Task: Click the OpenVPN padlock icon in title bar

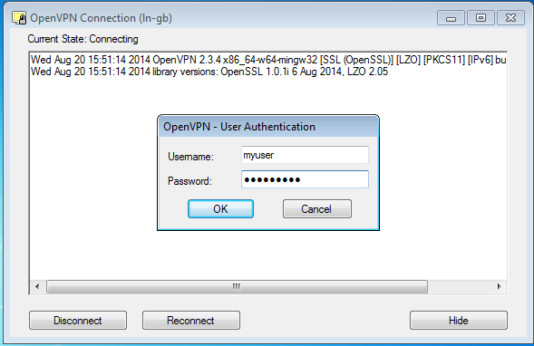Action: 19,18
